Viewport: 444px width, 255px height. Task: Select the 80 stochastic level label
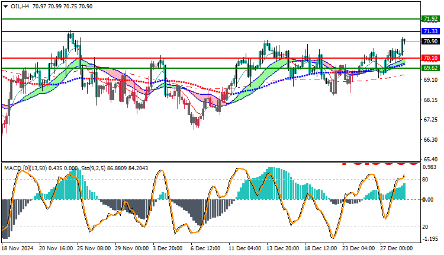point(425,180)
